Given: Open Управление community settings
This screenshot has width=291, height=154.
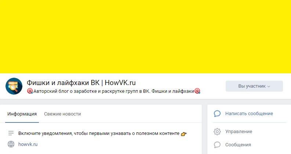Looking at the screenshot, I should click(x=239, y=132).
